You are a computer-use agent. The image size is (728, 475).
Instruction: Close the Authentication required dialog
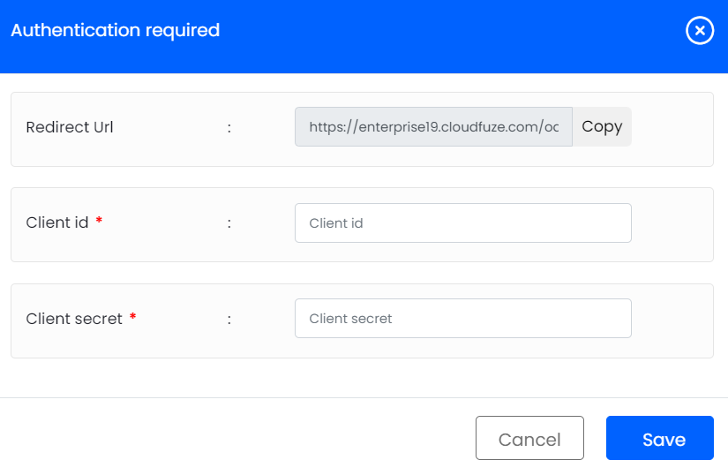point(699,31)
